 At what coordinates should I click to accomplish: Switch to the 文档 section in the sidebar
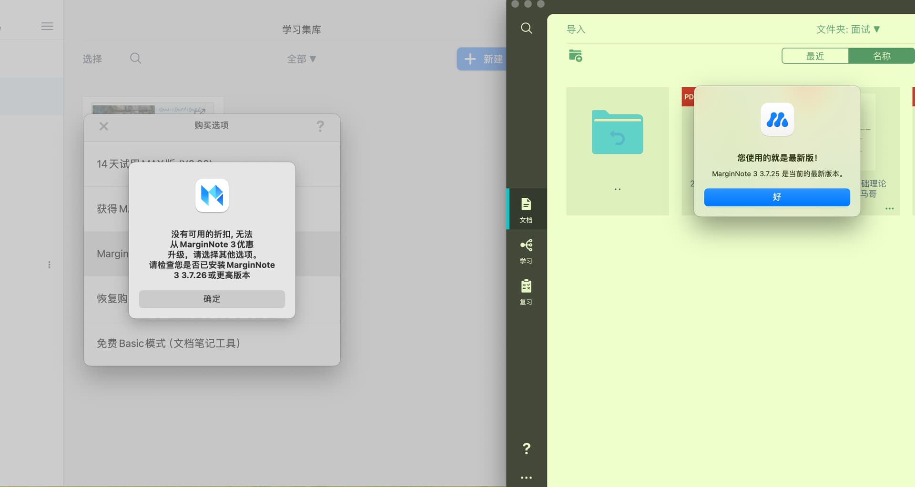[526, 210]
